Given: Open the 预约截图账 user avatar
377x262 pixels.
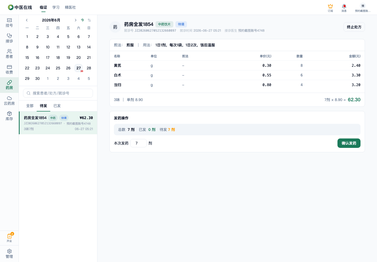Looking at the screenshot, I should coord(363,8).
